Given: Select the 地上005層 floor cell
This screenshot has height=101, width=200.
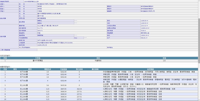Looking at the screenshot, I should (x=24, y=97).
